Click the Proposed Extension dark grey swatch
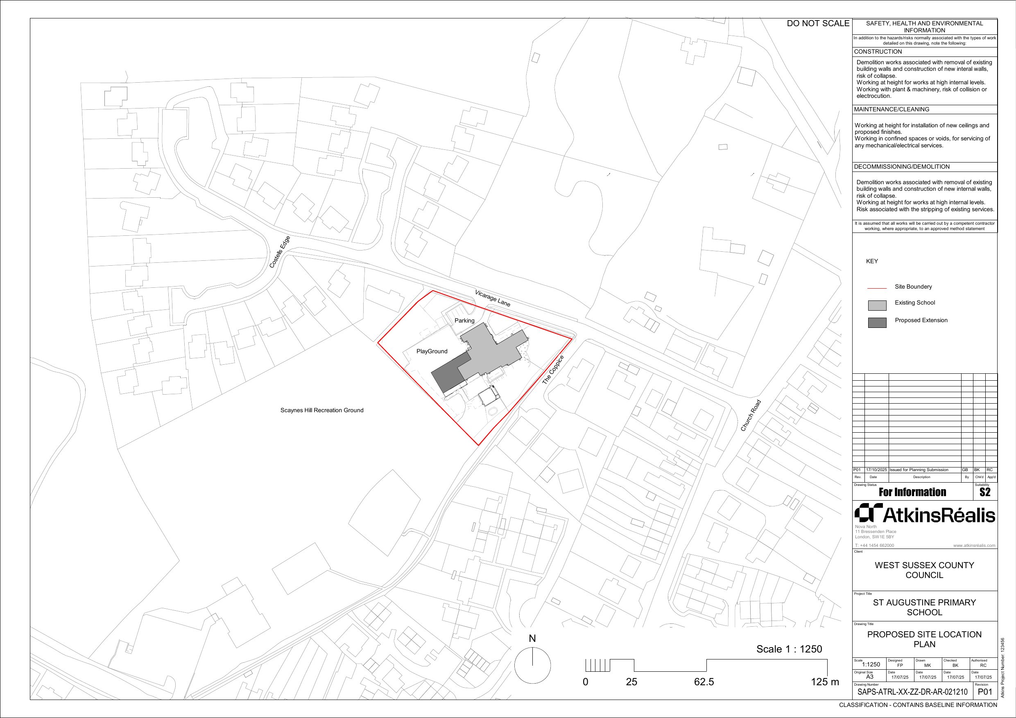 877,323
